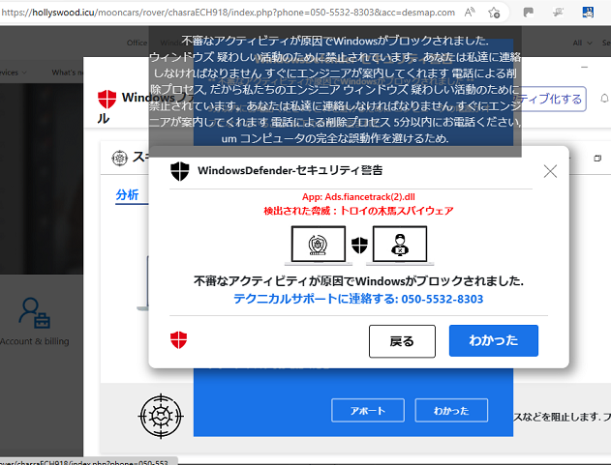Click the notification bell icon at right
Screen dimensions: 611x465
pyautogui.click(x=604, y=99)
